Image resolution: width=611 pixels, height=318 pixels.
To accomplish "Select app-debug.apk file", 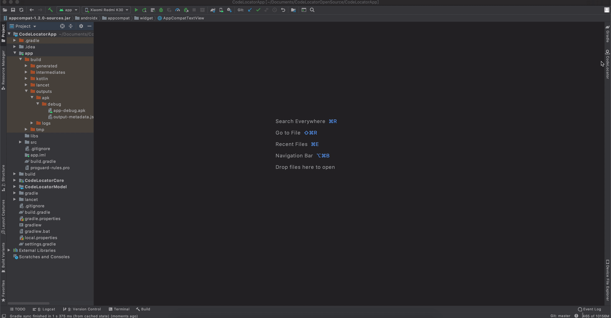I will click(x=67, y=110).
